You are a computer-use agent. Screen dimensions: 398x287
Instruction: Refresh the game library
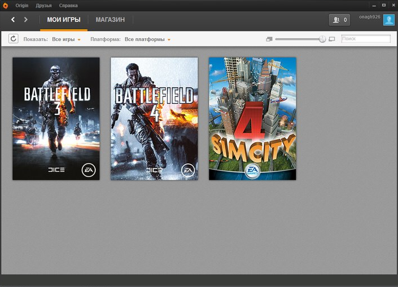(x=13, y=39)
